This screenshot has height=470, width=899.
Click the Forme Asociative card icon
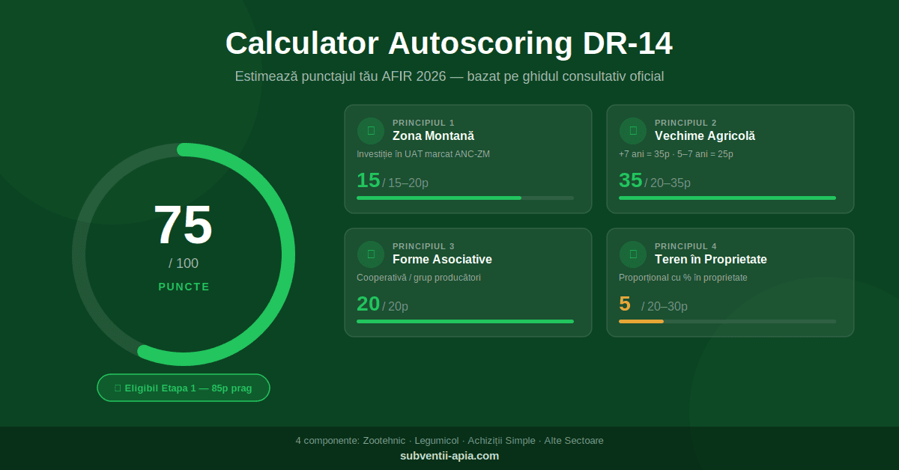click(x=370, y=254)
